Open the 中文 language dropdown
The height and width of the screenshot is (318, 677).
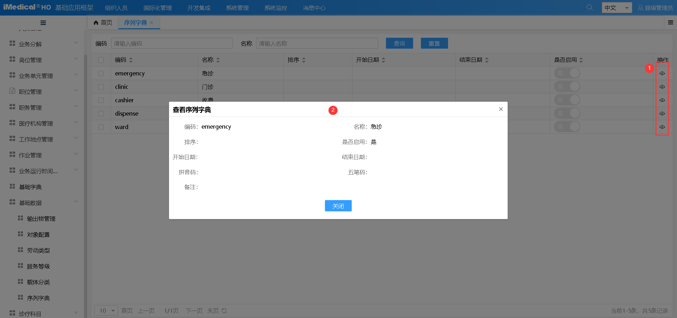[x=616, y=8]
